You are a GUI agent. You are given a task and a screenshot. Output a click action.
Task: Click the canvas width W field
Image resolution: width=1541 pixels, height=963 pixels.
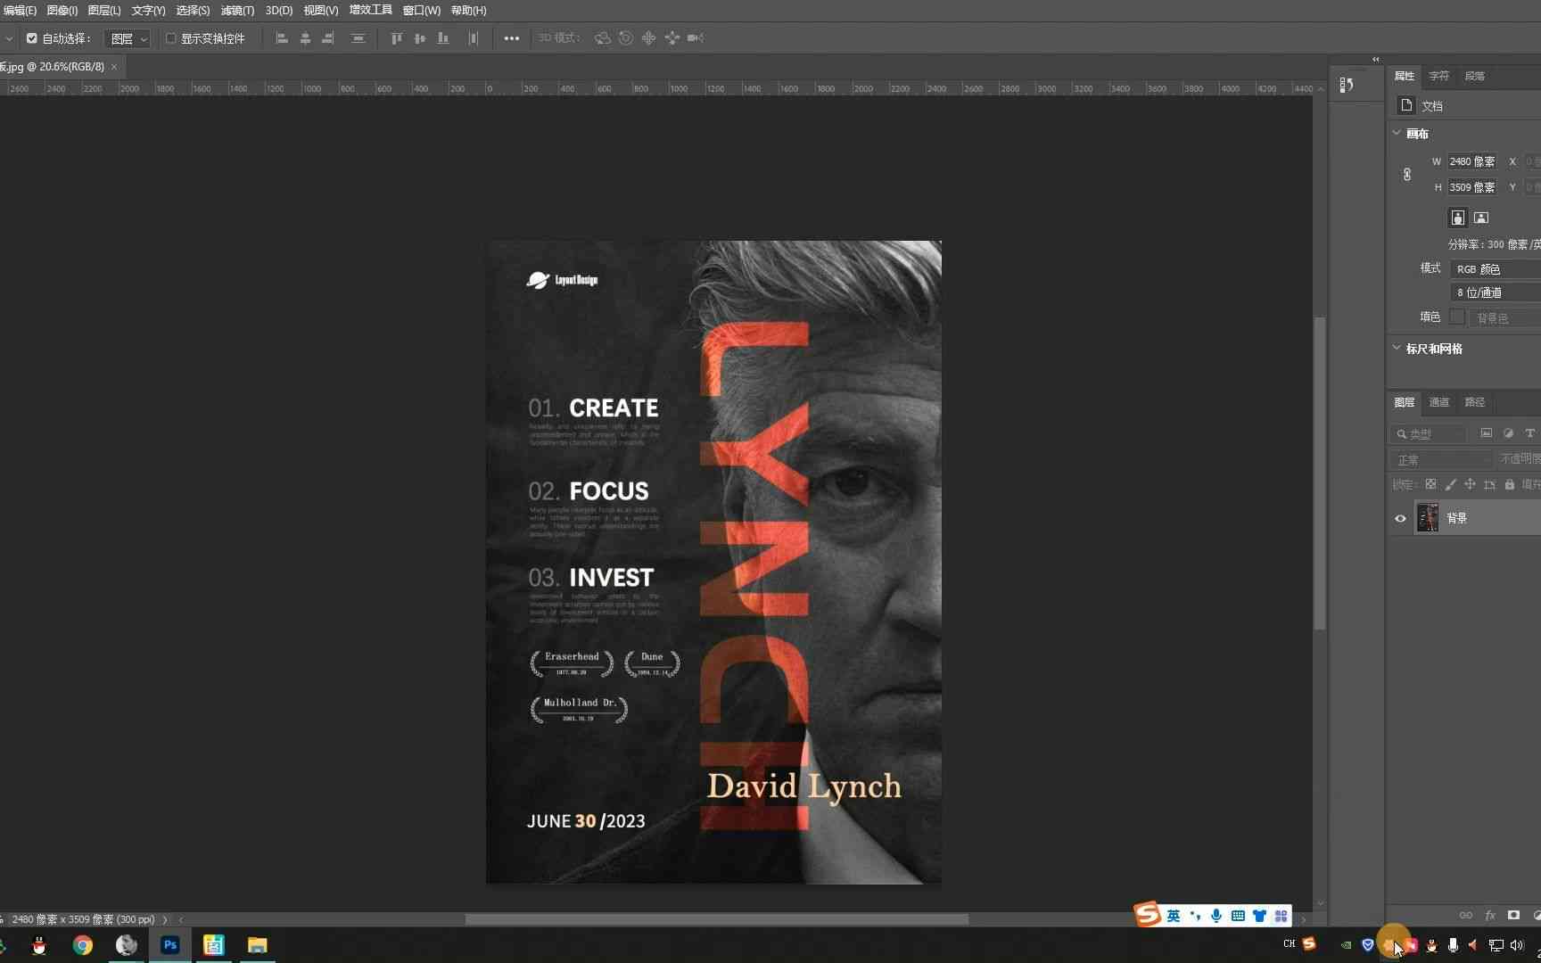coord(1473,161)
